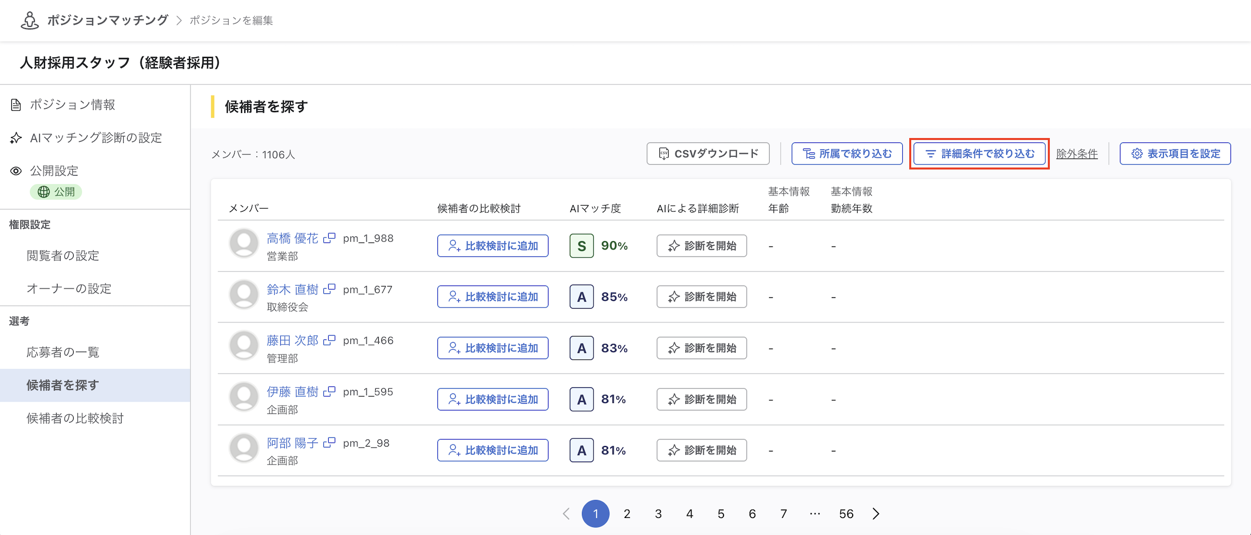The width and height of the screenshot is (1251, 535).
Task: Start AI diagnosis 診断を開始 for 高橋 優花
Action: [702, 245]
